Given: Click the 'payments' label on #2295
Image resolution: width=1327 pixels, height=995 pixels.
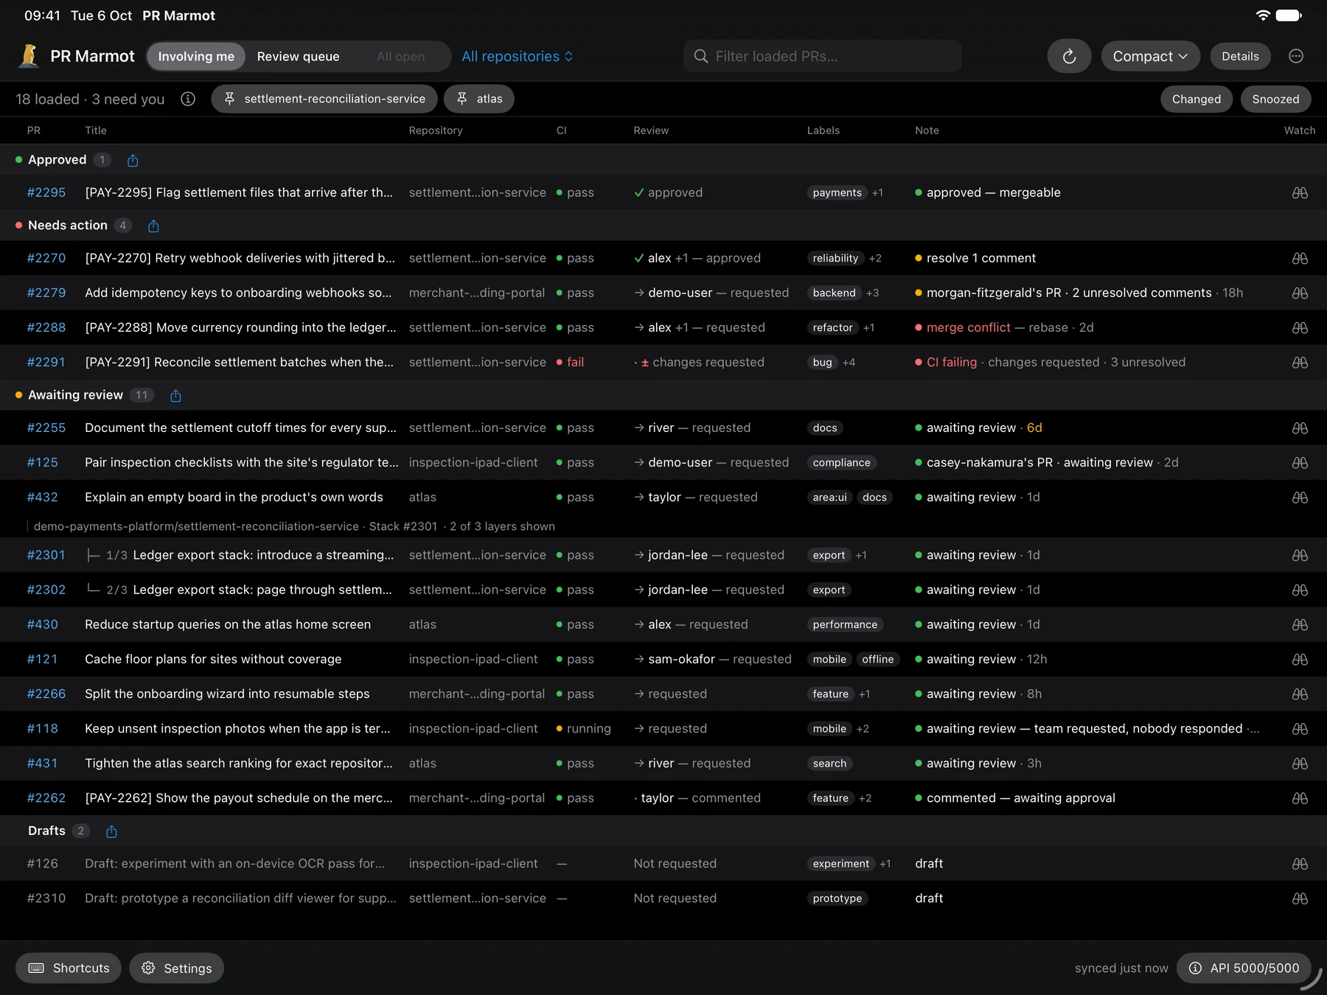Looking at the screenshot, I should [x=837, y=192].
